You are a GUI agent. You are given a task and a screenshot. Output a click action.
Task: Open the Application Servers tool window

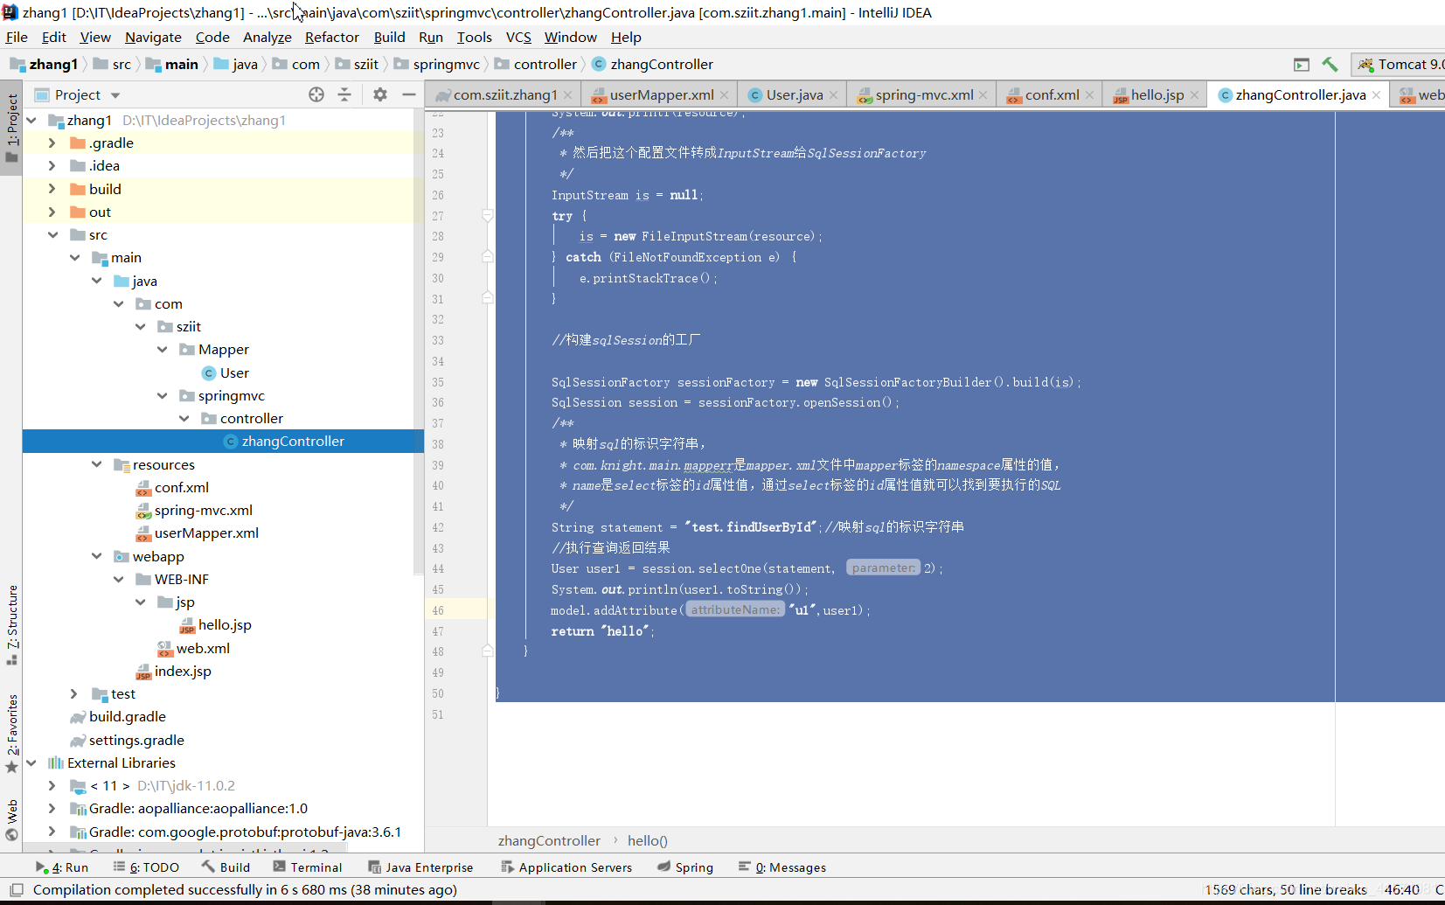pos(566,867)
